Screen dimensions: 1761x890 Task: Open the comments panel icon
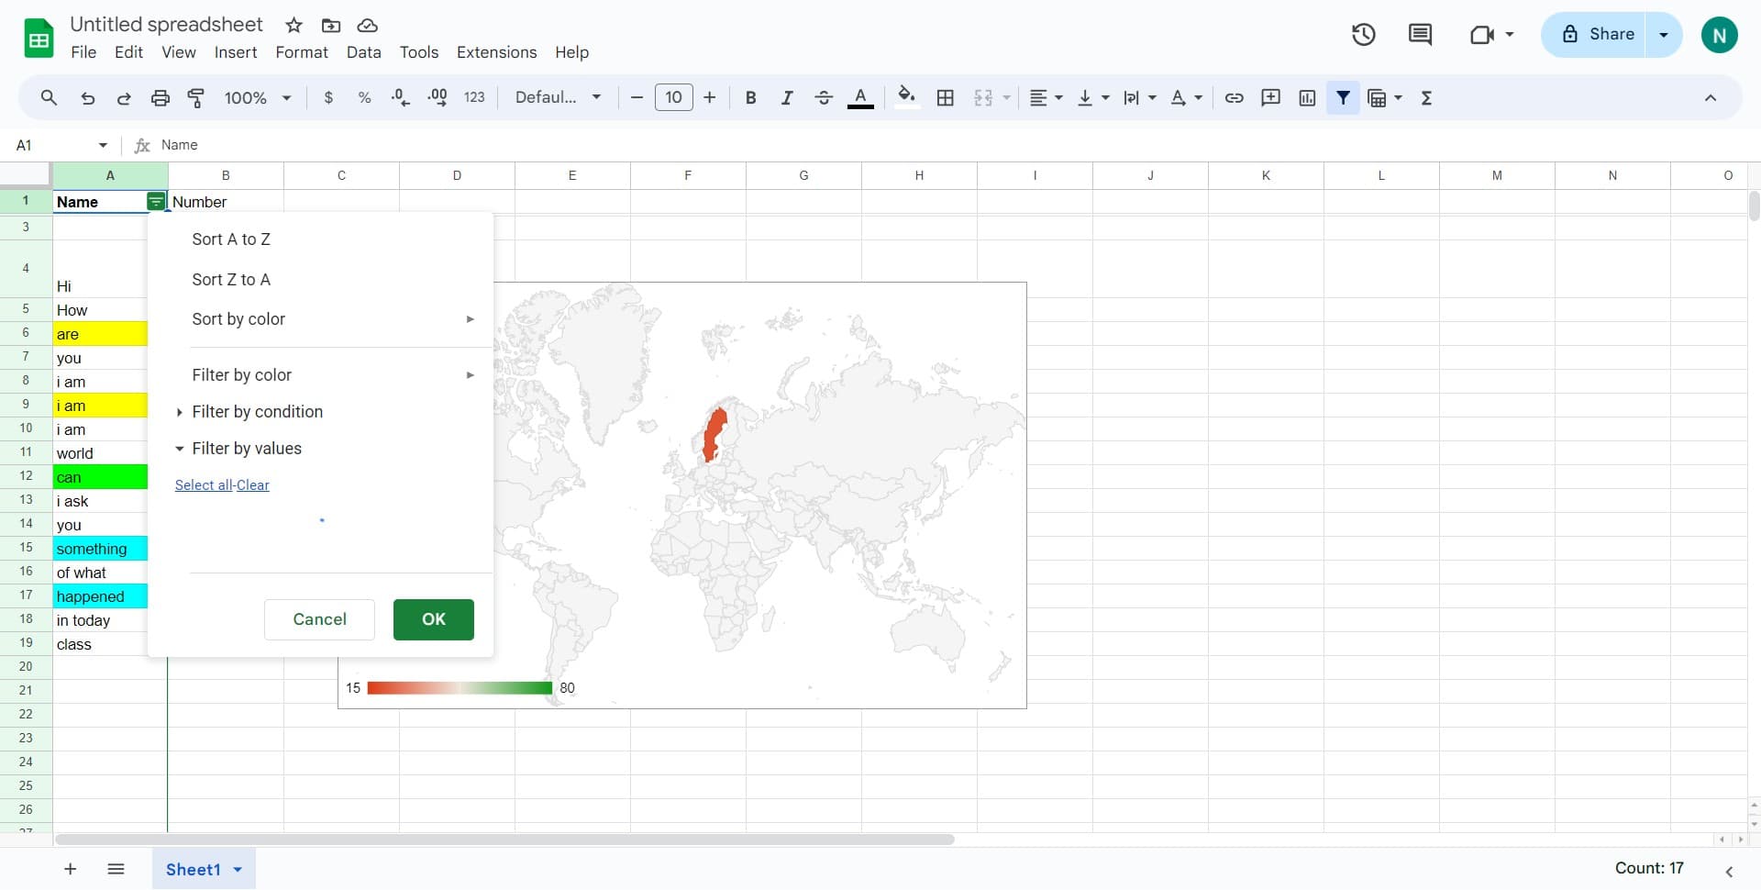pyautogui.click(x=1420, y=35)
